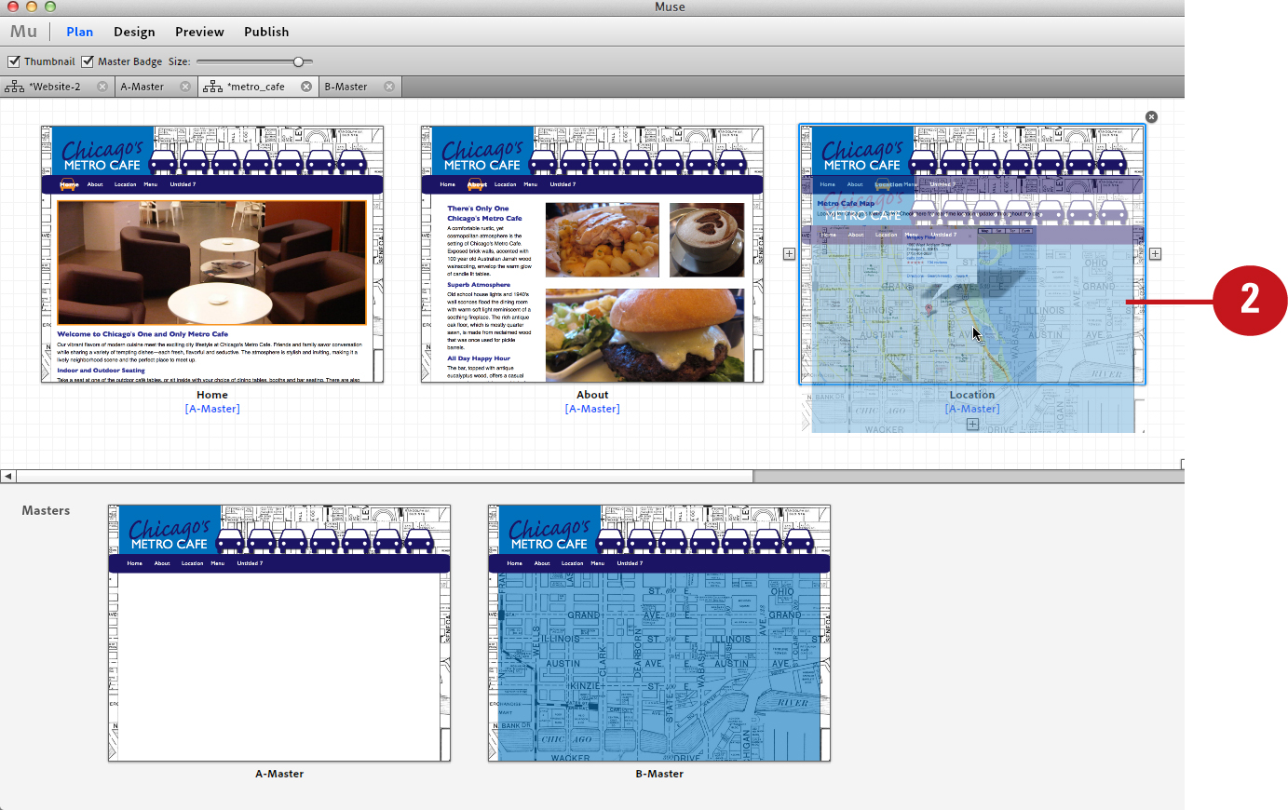Adjust the thumbnail Size slider
Screen dimensions: 1288x810
(298, 61)
